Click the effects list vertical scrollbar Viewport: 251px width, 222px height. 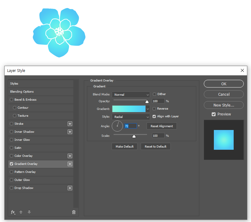[x=76, y=144]
